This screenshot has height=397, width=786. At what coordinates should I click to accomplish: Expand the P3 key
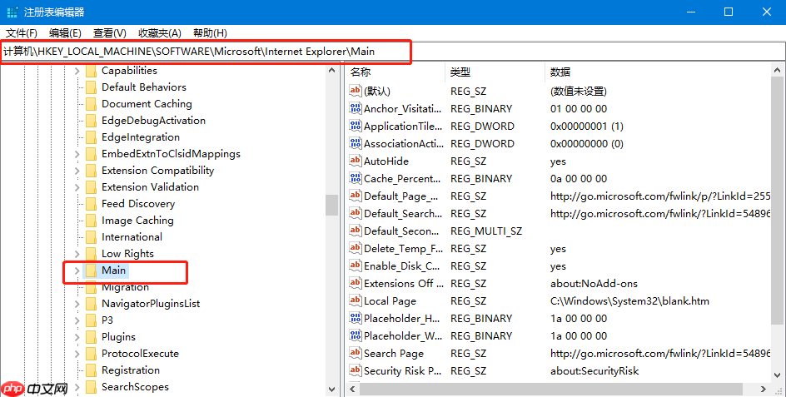pyautogui.click(x=77, y=320)
